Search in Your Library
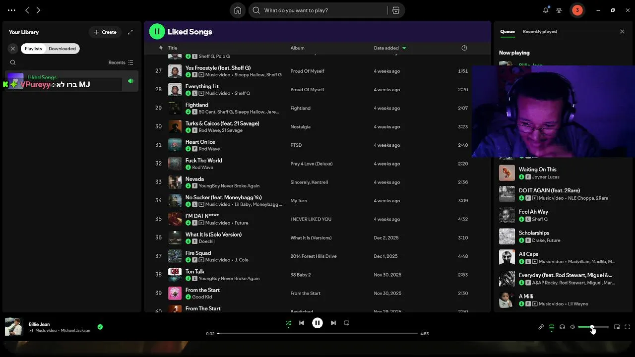Viewport: 635px width, 357px height. coord(13,62)
